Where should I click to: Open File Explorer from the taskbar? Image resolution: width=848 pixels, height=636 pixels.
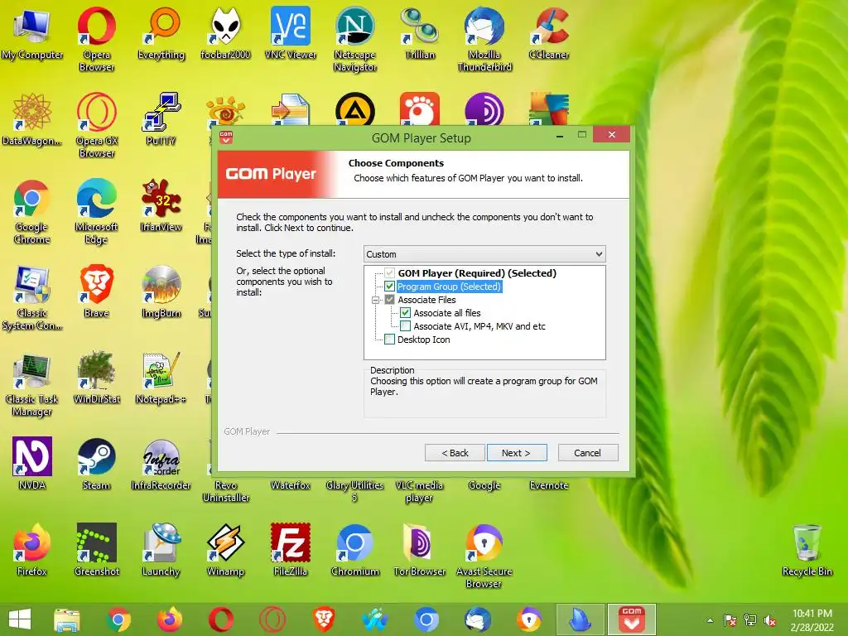click(x=66, y=619)
